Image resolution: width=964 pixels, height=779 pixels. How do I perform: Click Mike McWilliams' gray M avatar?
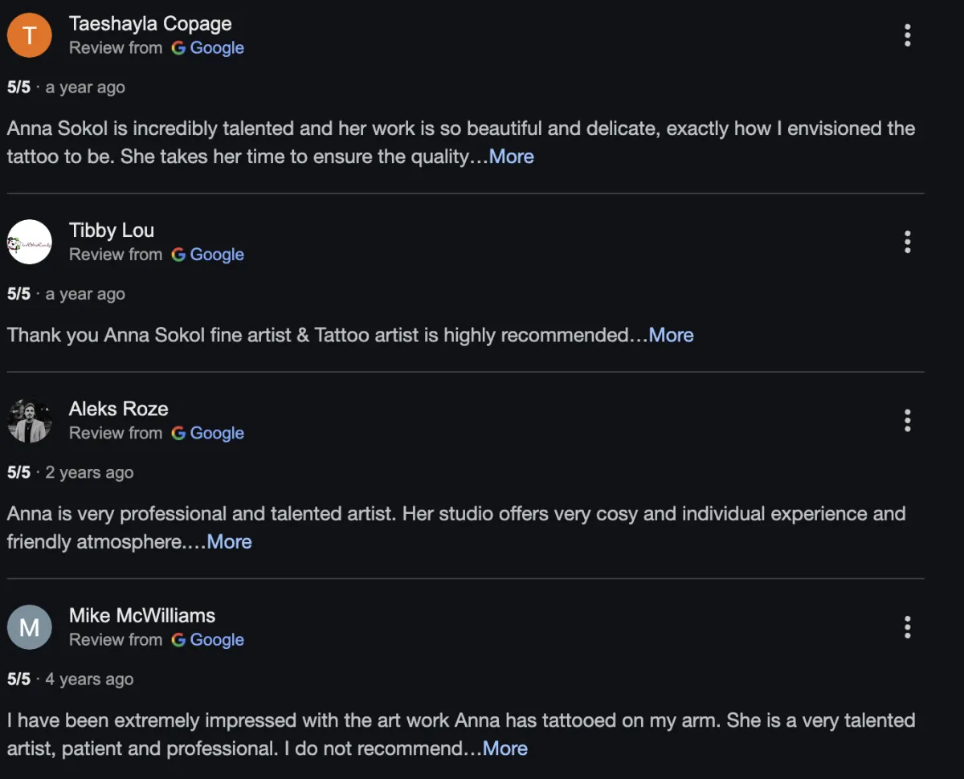coord(30,626)
